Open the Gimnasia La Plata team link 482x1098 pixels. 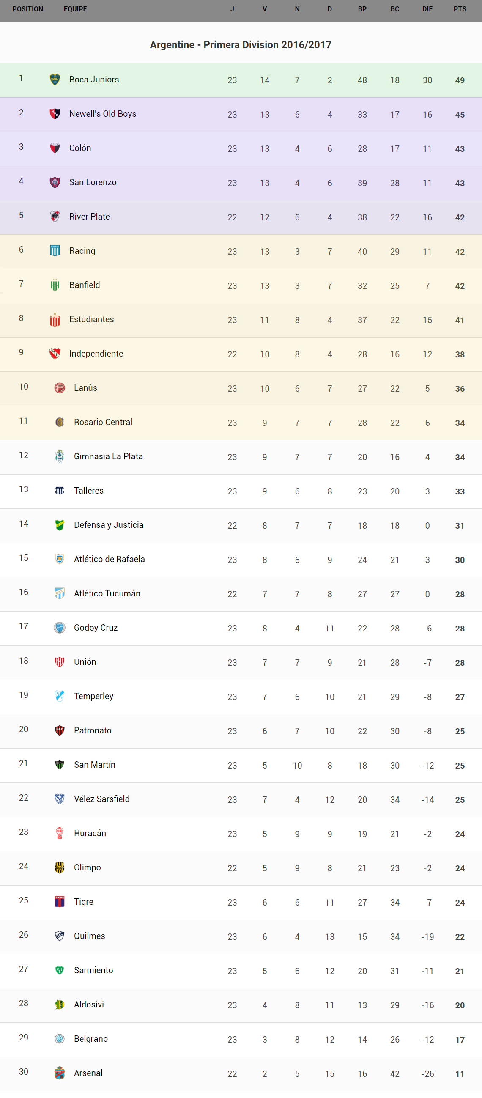pos(108,456)
